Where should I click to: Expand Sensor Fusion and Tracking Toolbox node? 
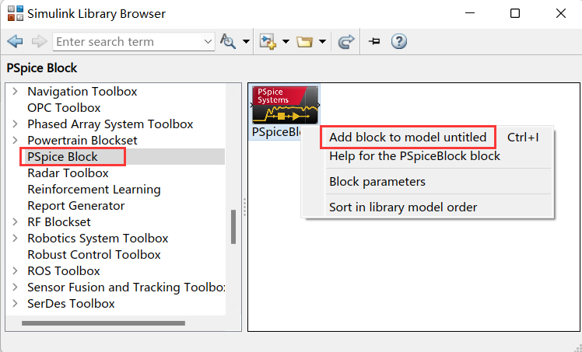pyautogui.click(x=15, y=287)
